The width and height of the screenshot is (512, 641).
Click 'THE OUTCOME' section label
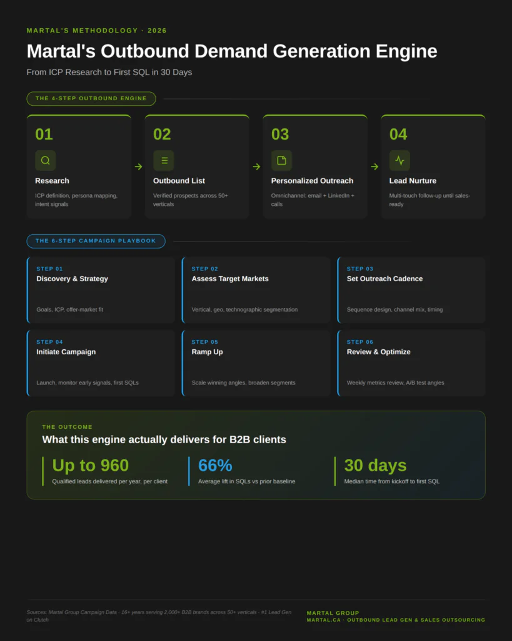68,427
